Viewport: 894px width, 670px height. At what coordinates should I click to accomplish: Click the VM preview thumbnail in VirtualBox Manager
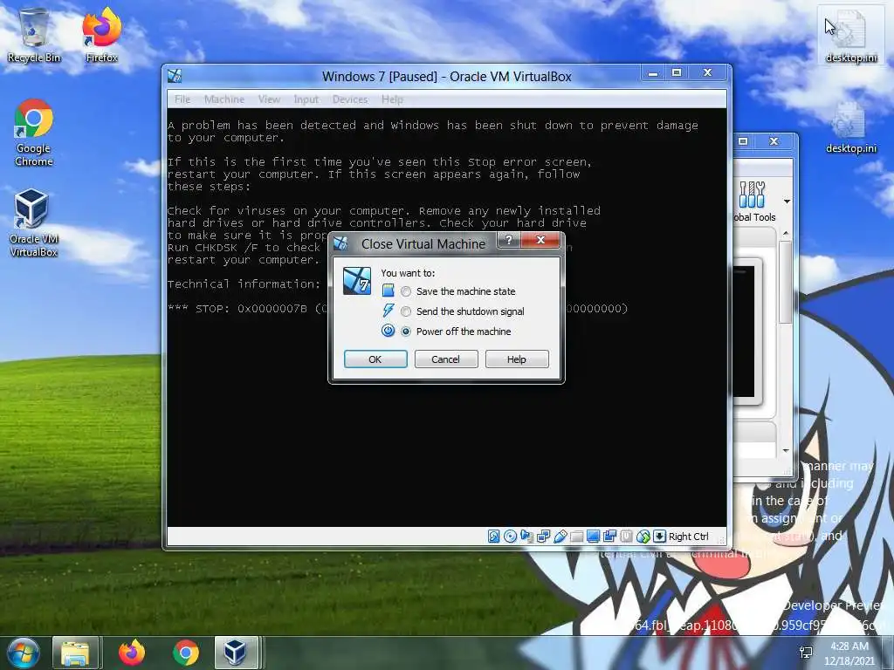[744, 332]
